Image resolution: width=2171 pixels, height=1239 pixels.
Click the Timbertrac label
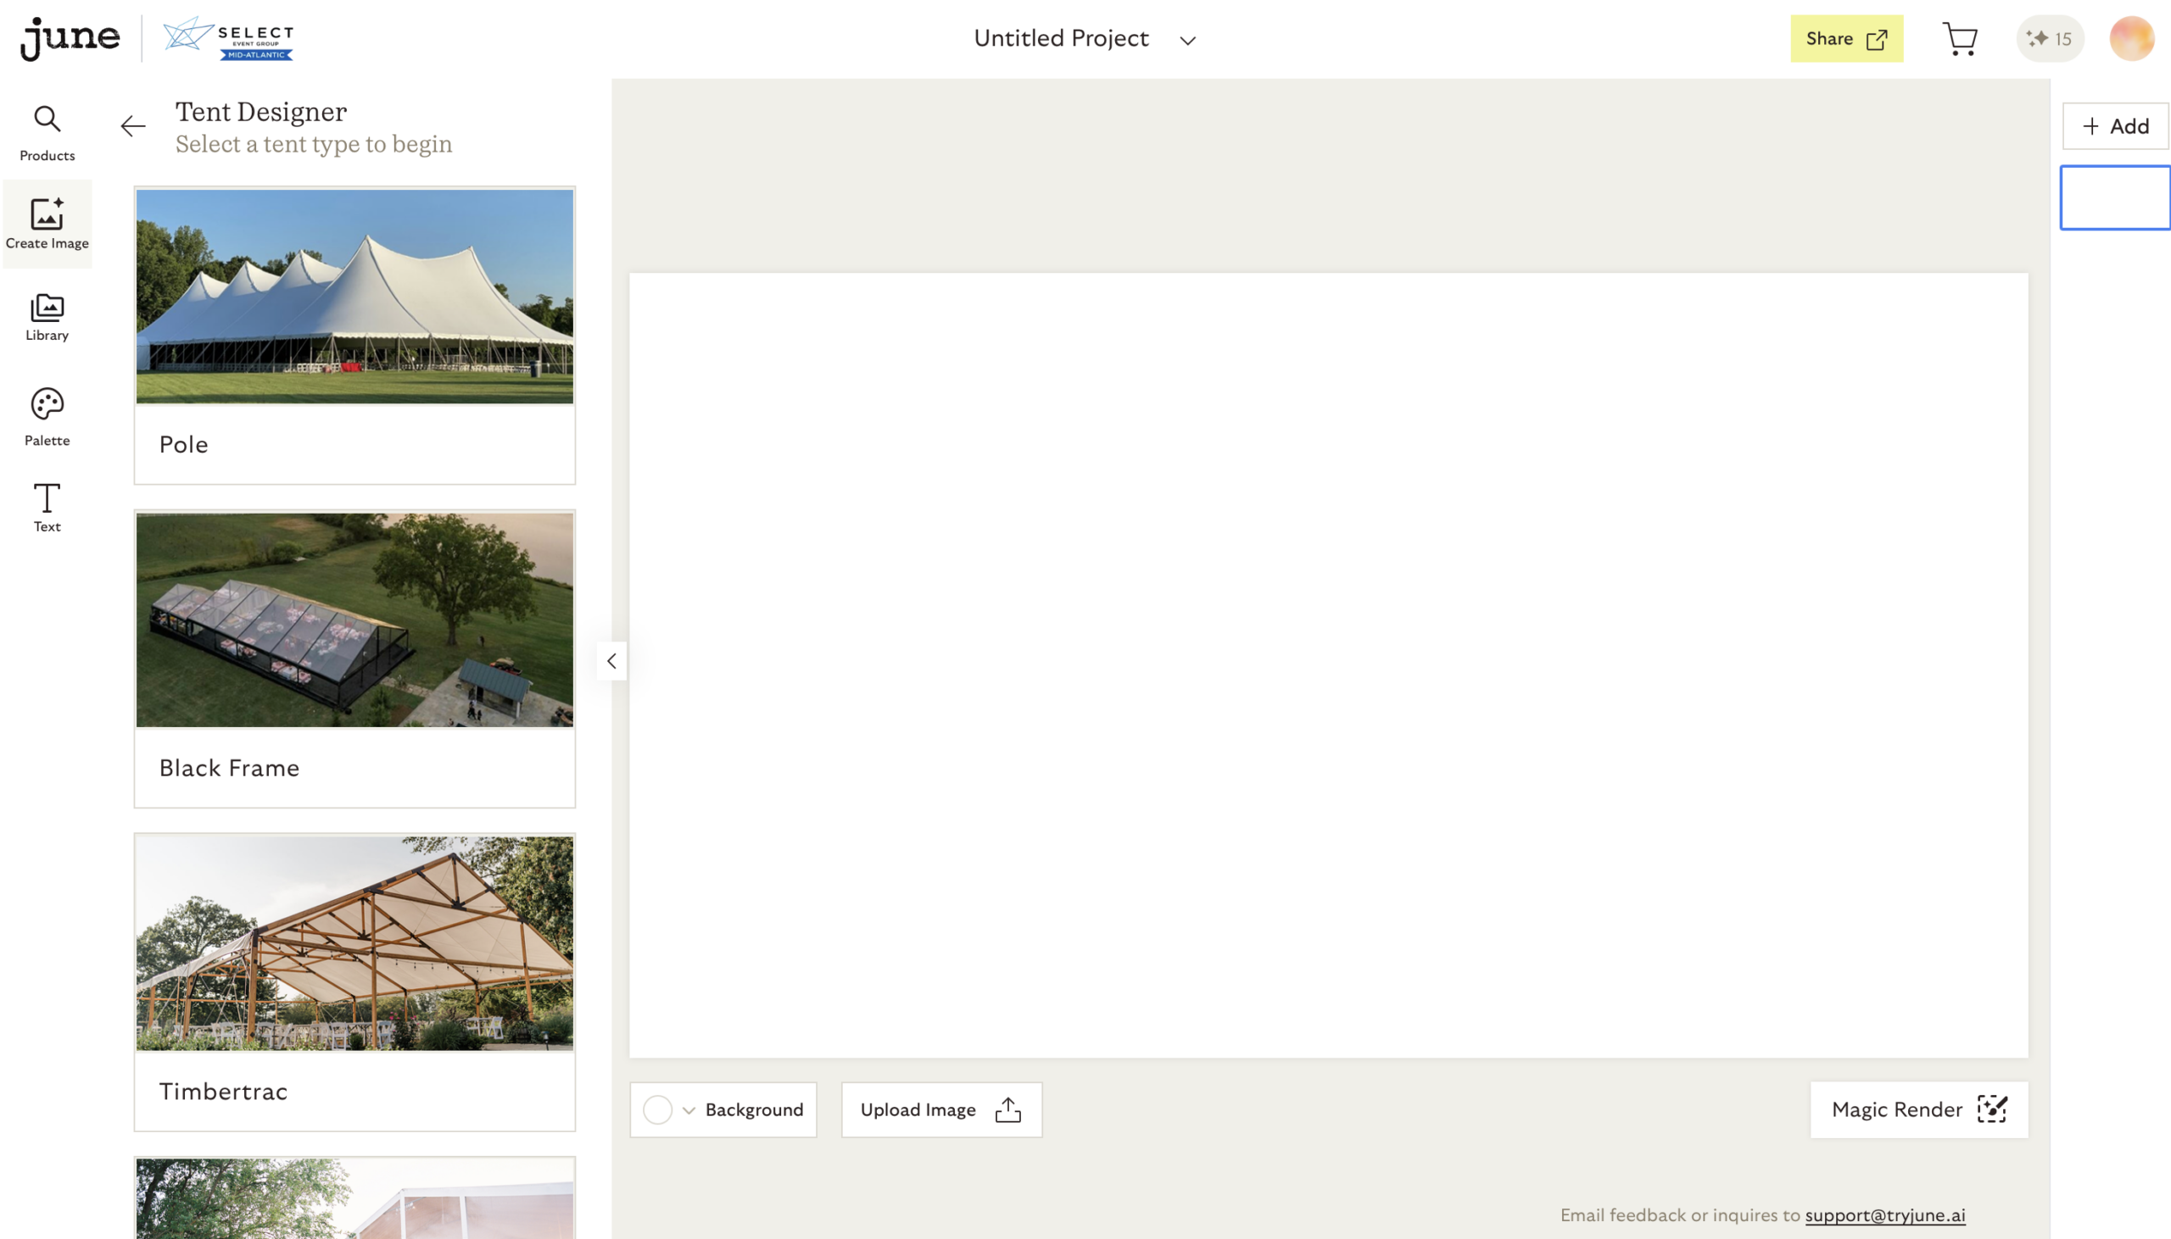click(223, 1091)
